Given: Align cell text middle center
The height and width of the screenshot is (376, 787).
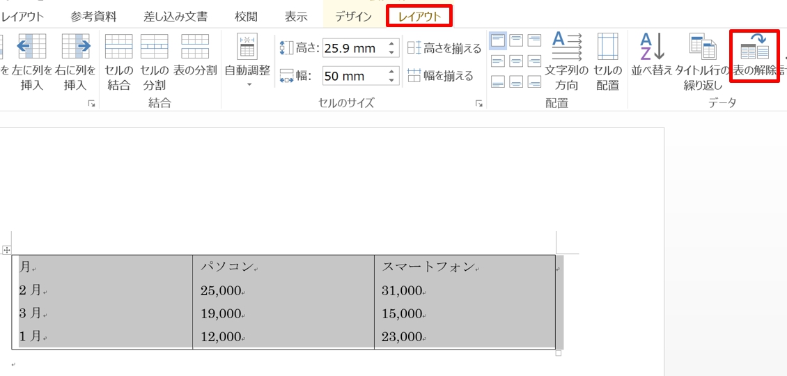Looking at the screenshot, I should coord(517,61).
